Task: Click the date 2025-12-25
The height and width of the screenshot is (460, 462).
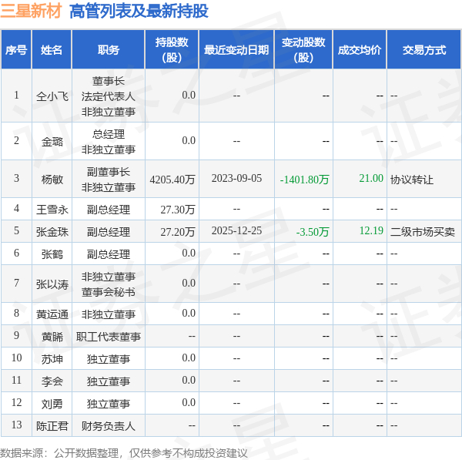Action: pyautogui.click(x=236, y=231)
